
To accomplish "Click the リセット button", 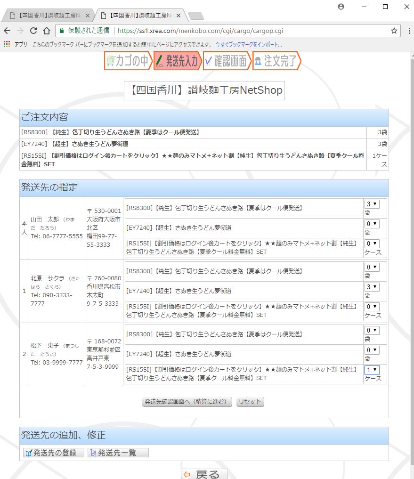I will tap(250, 401).
